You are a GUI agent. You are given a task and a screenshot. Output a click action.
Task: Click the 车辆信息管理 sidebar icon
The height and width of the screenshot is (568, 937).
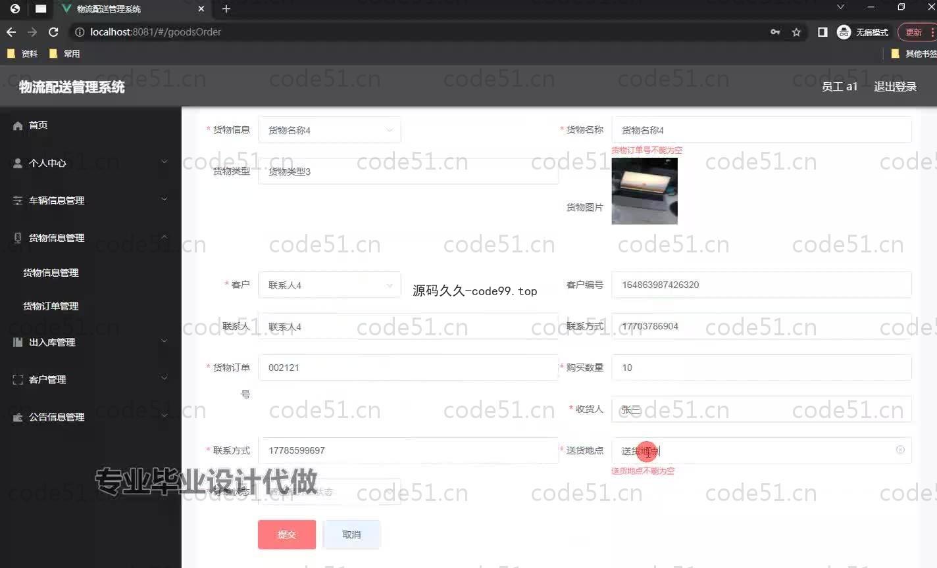click(x=18, y=201)
